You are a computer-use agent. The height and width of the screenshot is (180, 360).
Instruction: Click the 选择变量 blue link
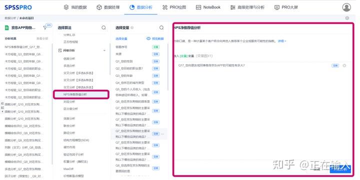(121, 39)
